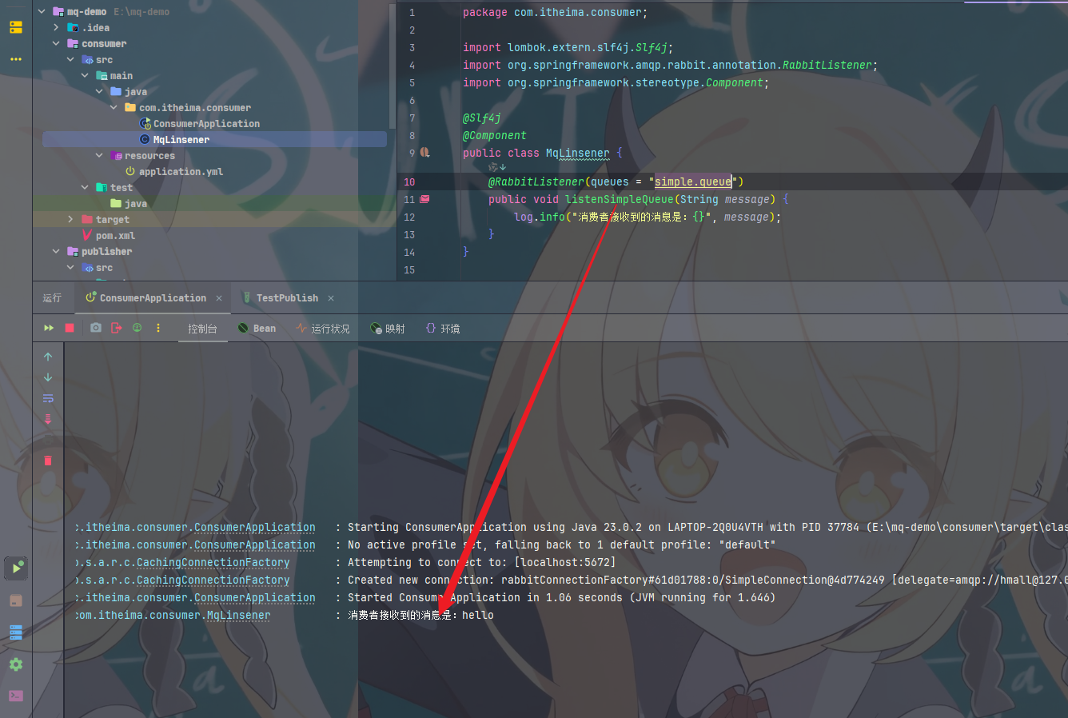Open pom.xml under the consumer module
Viewport: 1068px width, 718px height.
point(115,236)
